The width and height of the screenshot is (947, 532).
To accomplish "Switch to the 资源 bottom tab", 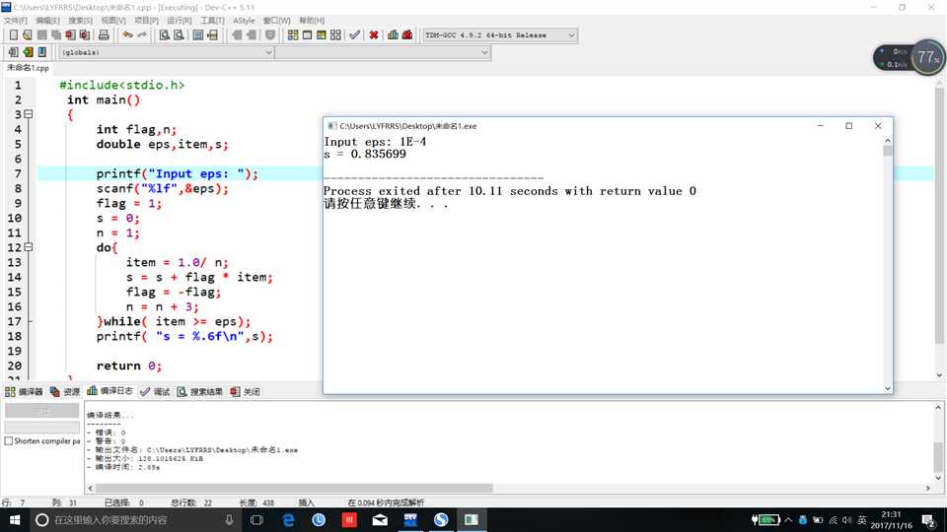I will click(65, 392).
